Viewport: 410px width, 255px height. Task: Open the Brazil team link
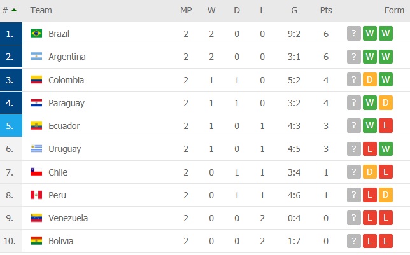click(x=59, y=34)
